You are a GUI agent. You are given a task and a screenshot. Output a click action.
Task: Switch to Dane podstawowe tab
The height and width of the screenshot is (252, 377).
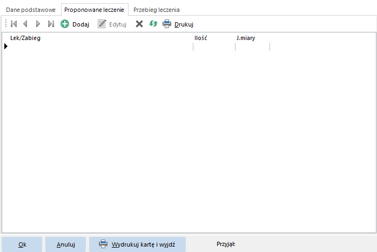pyautogui.click(x=31, y=10)
